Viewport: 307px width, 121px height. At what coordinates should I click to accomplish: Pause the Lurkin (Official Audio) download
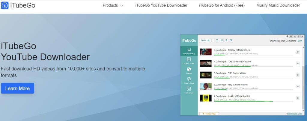click(x=298, y=98)
